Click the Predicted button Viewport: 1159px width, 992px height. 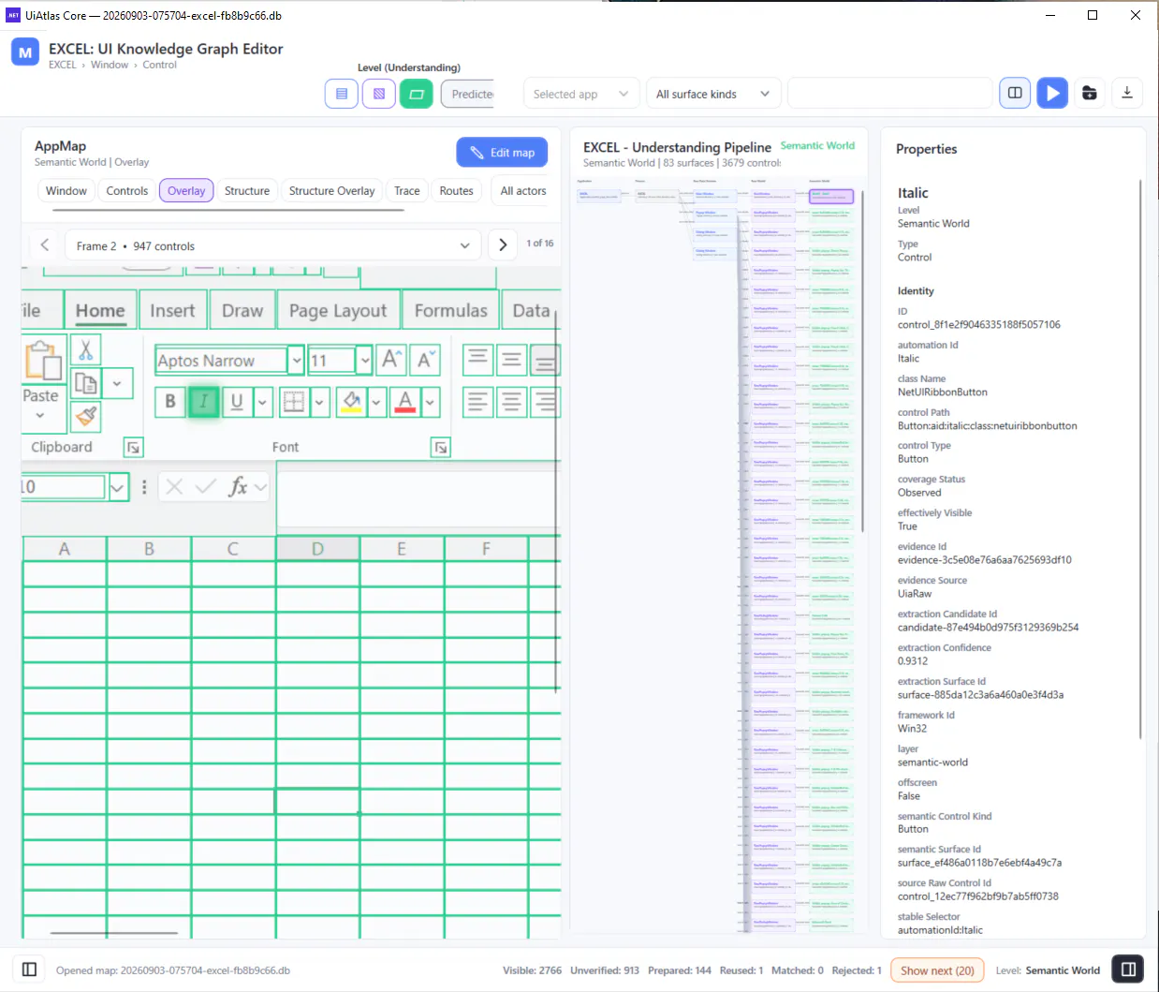(x=468, y=94)
